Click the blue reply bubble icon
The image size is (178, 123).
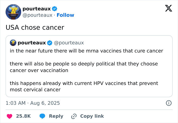tap(42, 116)
